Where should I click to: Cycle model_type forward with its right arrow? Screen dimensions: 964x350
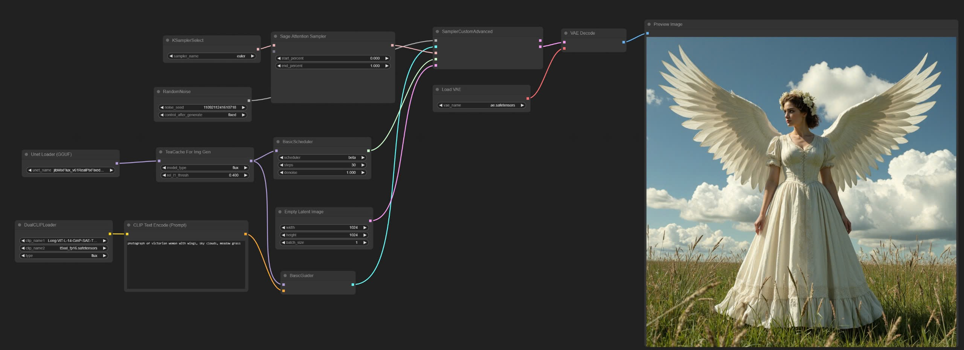[x=246, y=168]
